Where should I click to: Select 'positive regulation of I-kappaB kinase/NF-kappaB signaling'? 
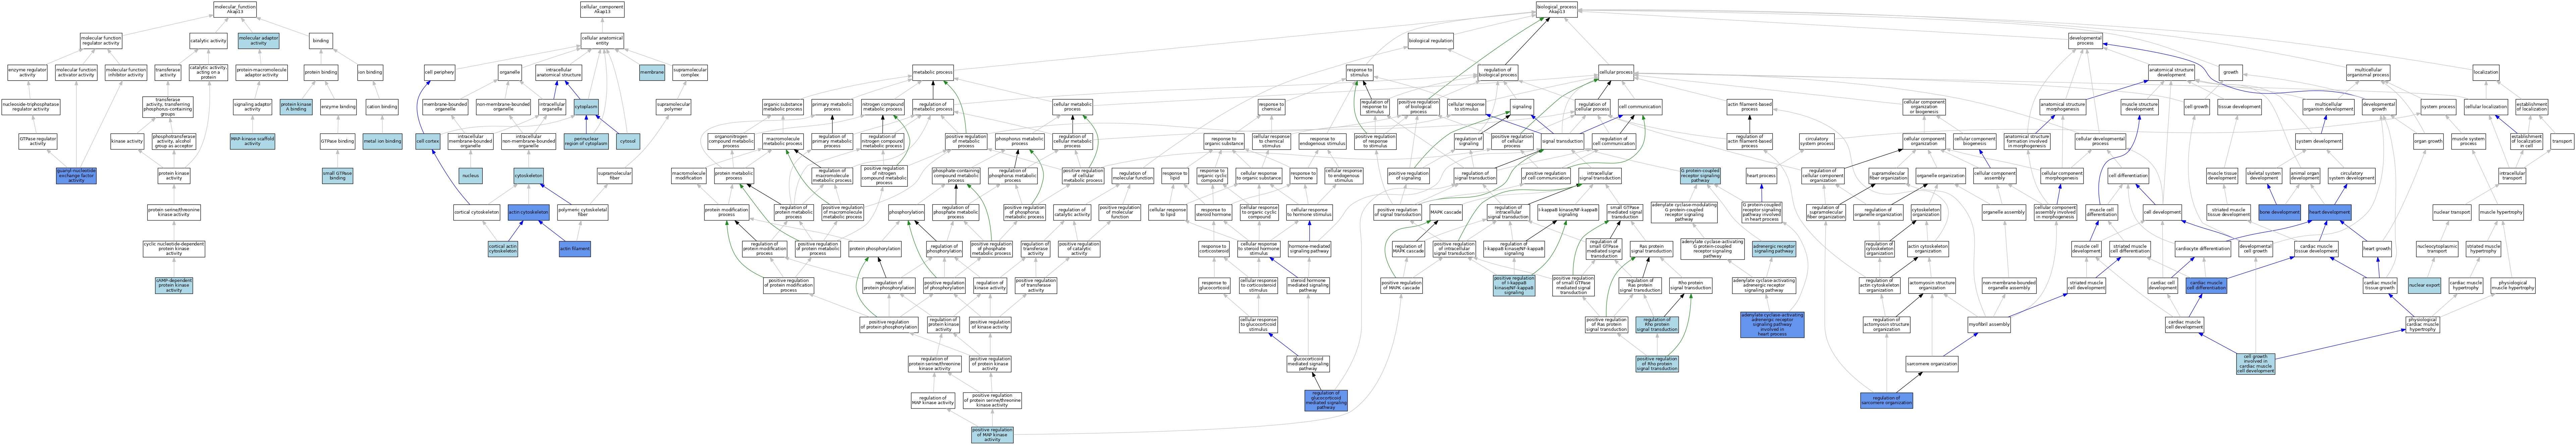point(1514,285)
